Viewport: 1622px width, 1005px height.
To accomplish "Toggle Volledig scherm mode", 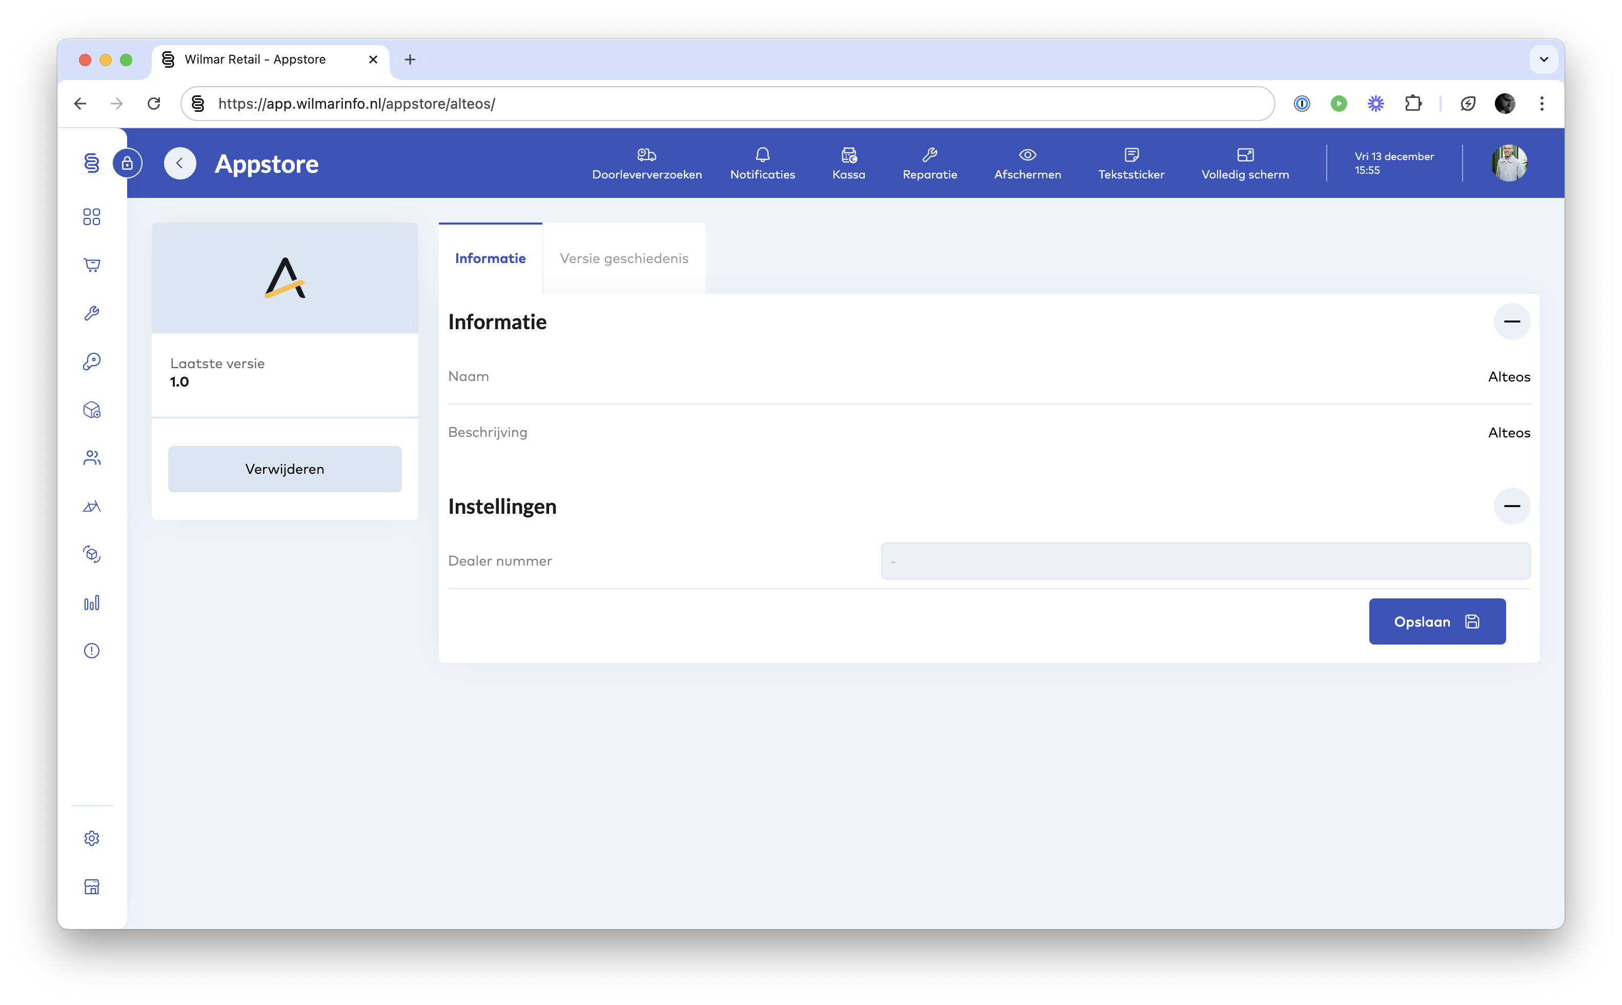I will [x=1245, y=163].
